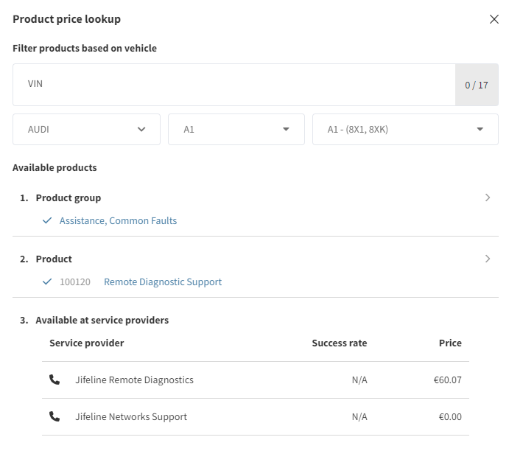Select the Jifeline Networks Support provider name
The image size is (509, 451).
coord(131,416)
